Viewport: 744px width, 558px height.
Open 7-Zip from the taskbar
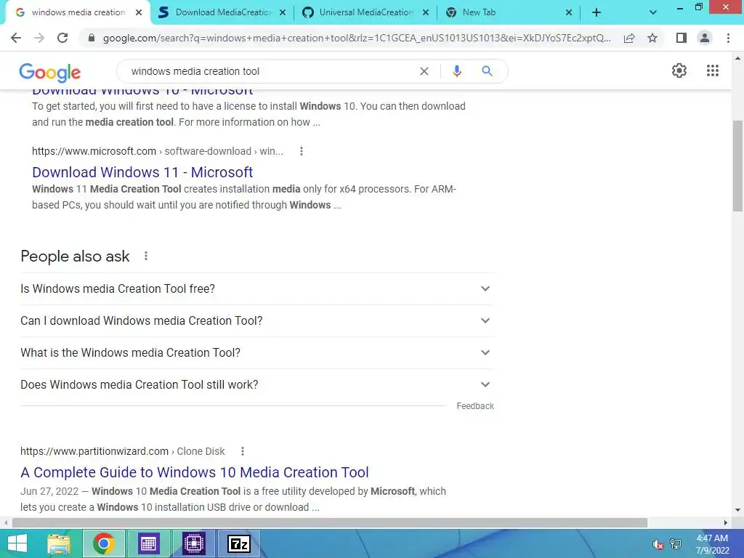tap(238, 543)
